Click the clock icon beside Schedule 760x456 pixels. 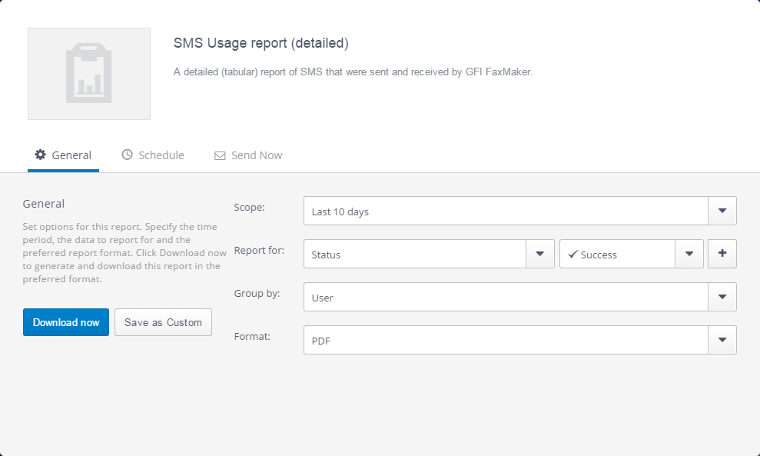tap(127, 155)
